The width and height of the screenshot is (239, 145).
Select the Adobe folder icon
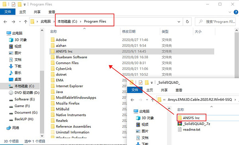pos(53,40)
